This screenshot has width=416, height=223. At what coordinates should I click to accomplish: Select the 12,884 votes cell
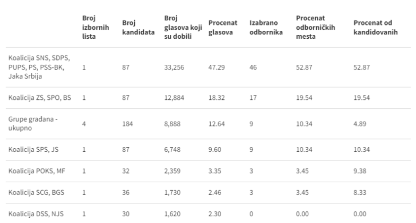tap(175, 98)
